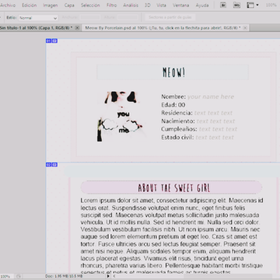
Task: Close the Meow By Porcelain.psd tab
Action: (x=245, y=28)
